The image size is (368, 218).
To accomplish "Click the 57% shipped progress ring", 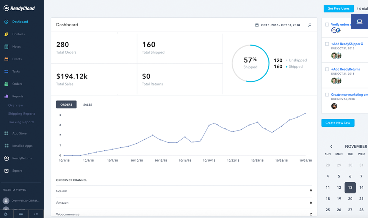I will 251,63.
